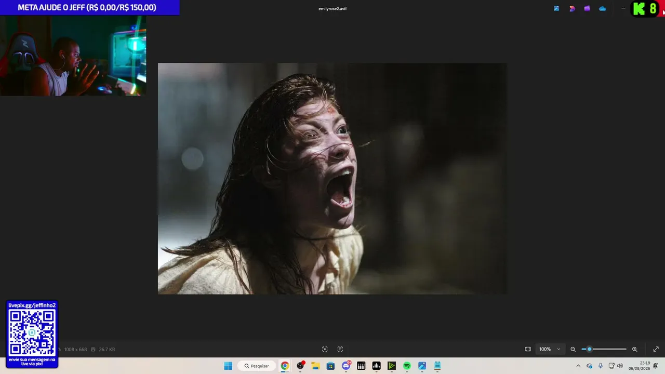Screen dimensions: 665x374
Task: Enter fullscreen with the diagonal arrows icon
Action: 656,349
